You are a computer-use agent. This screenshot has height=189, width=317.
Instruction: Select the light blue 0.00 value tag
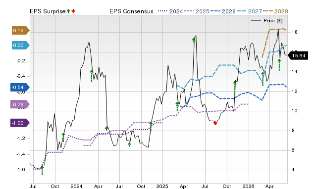21,45
